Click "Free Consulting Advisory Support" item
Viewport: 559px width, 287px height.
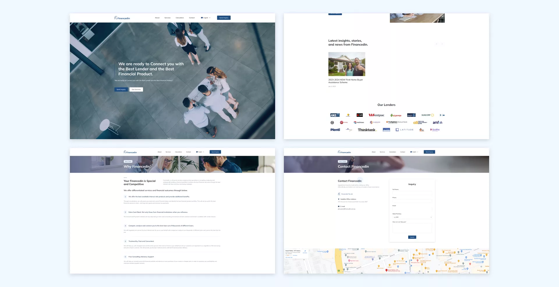141,257
